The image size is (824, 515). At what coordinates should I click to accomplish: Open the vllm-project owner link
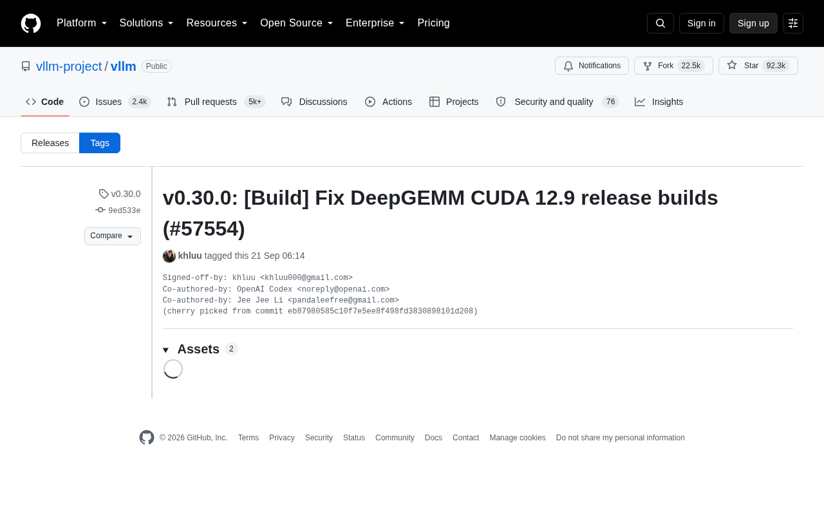69,66
